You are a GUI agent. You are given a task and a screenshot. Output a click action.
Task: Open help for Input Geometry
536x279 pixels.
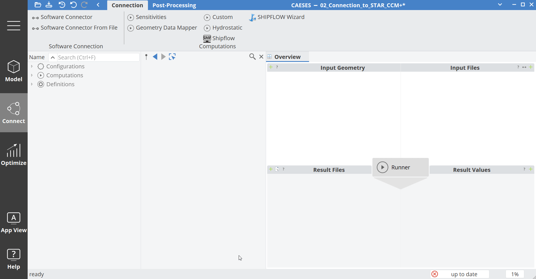point(277,67)
